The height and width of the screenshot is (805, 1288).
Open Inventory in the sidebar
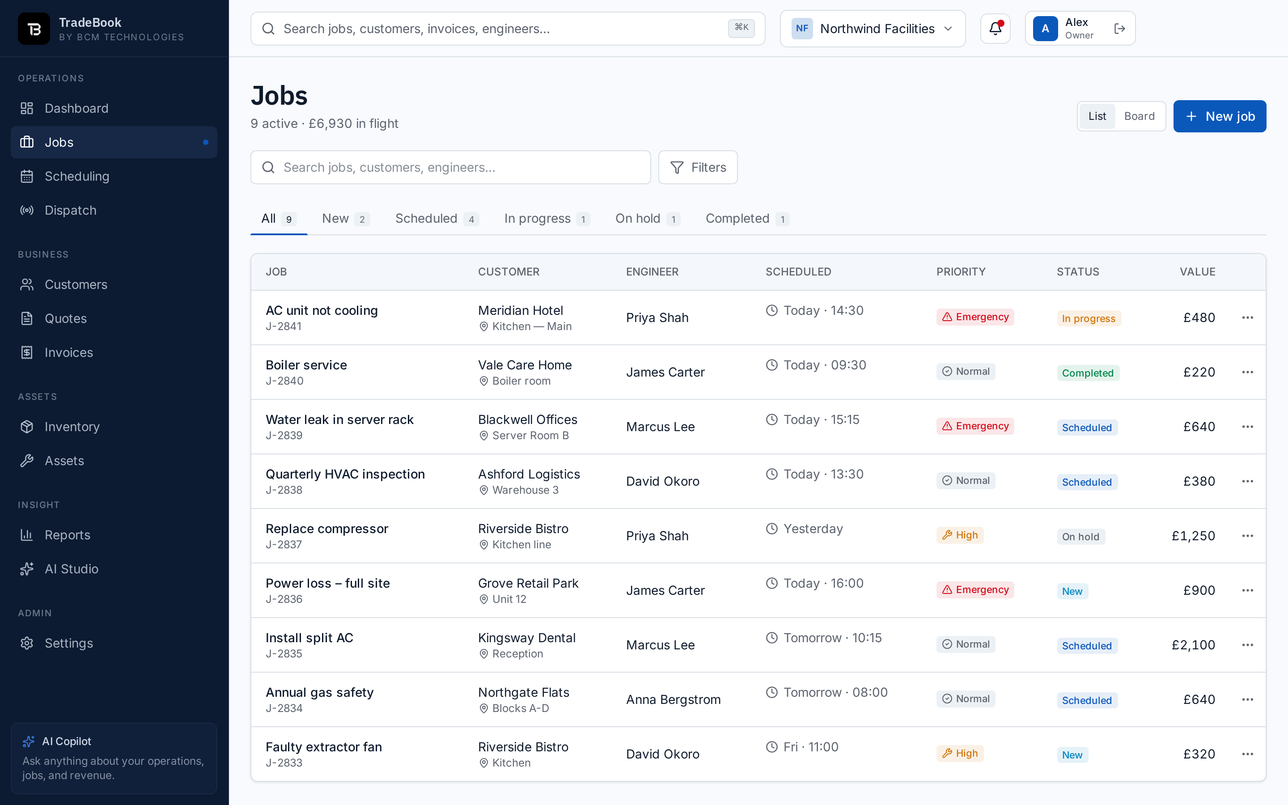pos(114,427)
